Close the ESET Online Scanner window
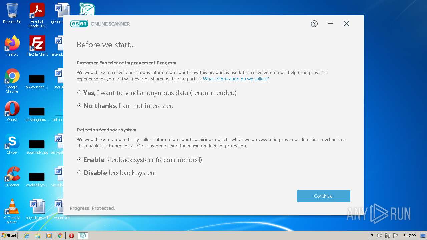Screen dimensions: 427x240 (346, 24)
